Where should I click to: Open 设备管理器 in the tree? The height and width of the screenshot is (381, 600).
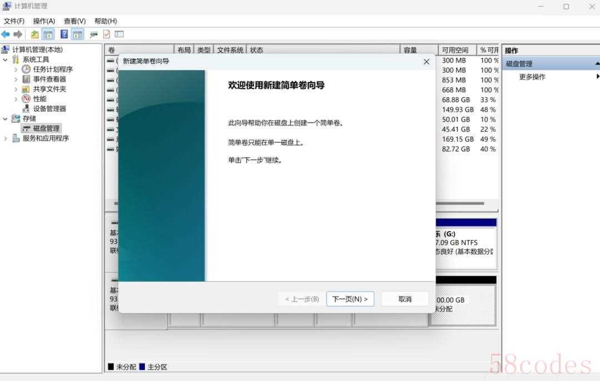(49, 109)
